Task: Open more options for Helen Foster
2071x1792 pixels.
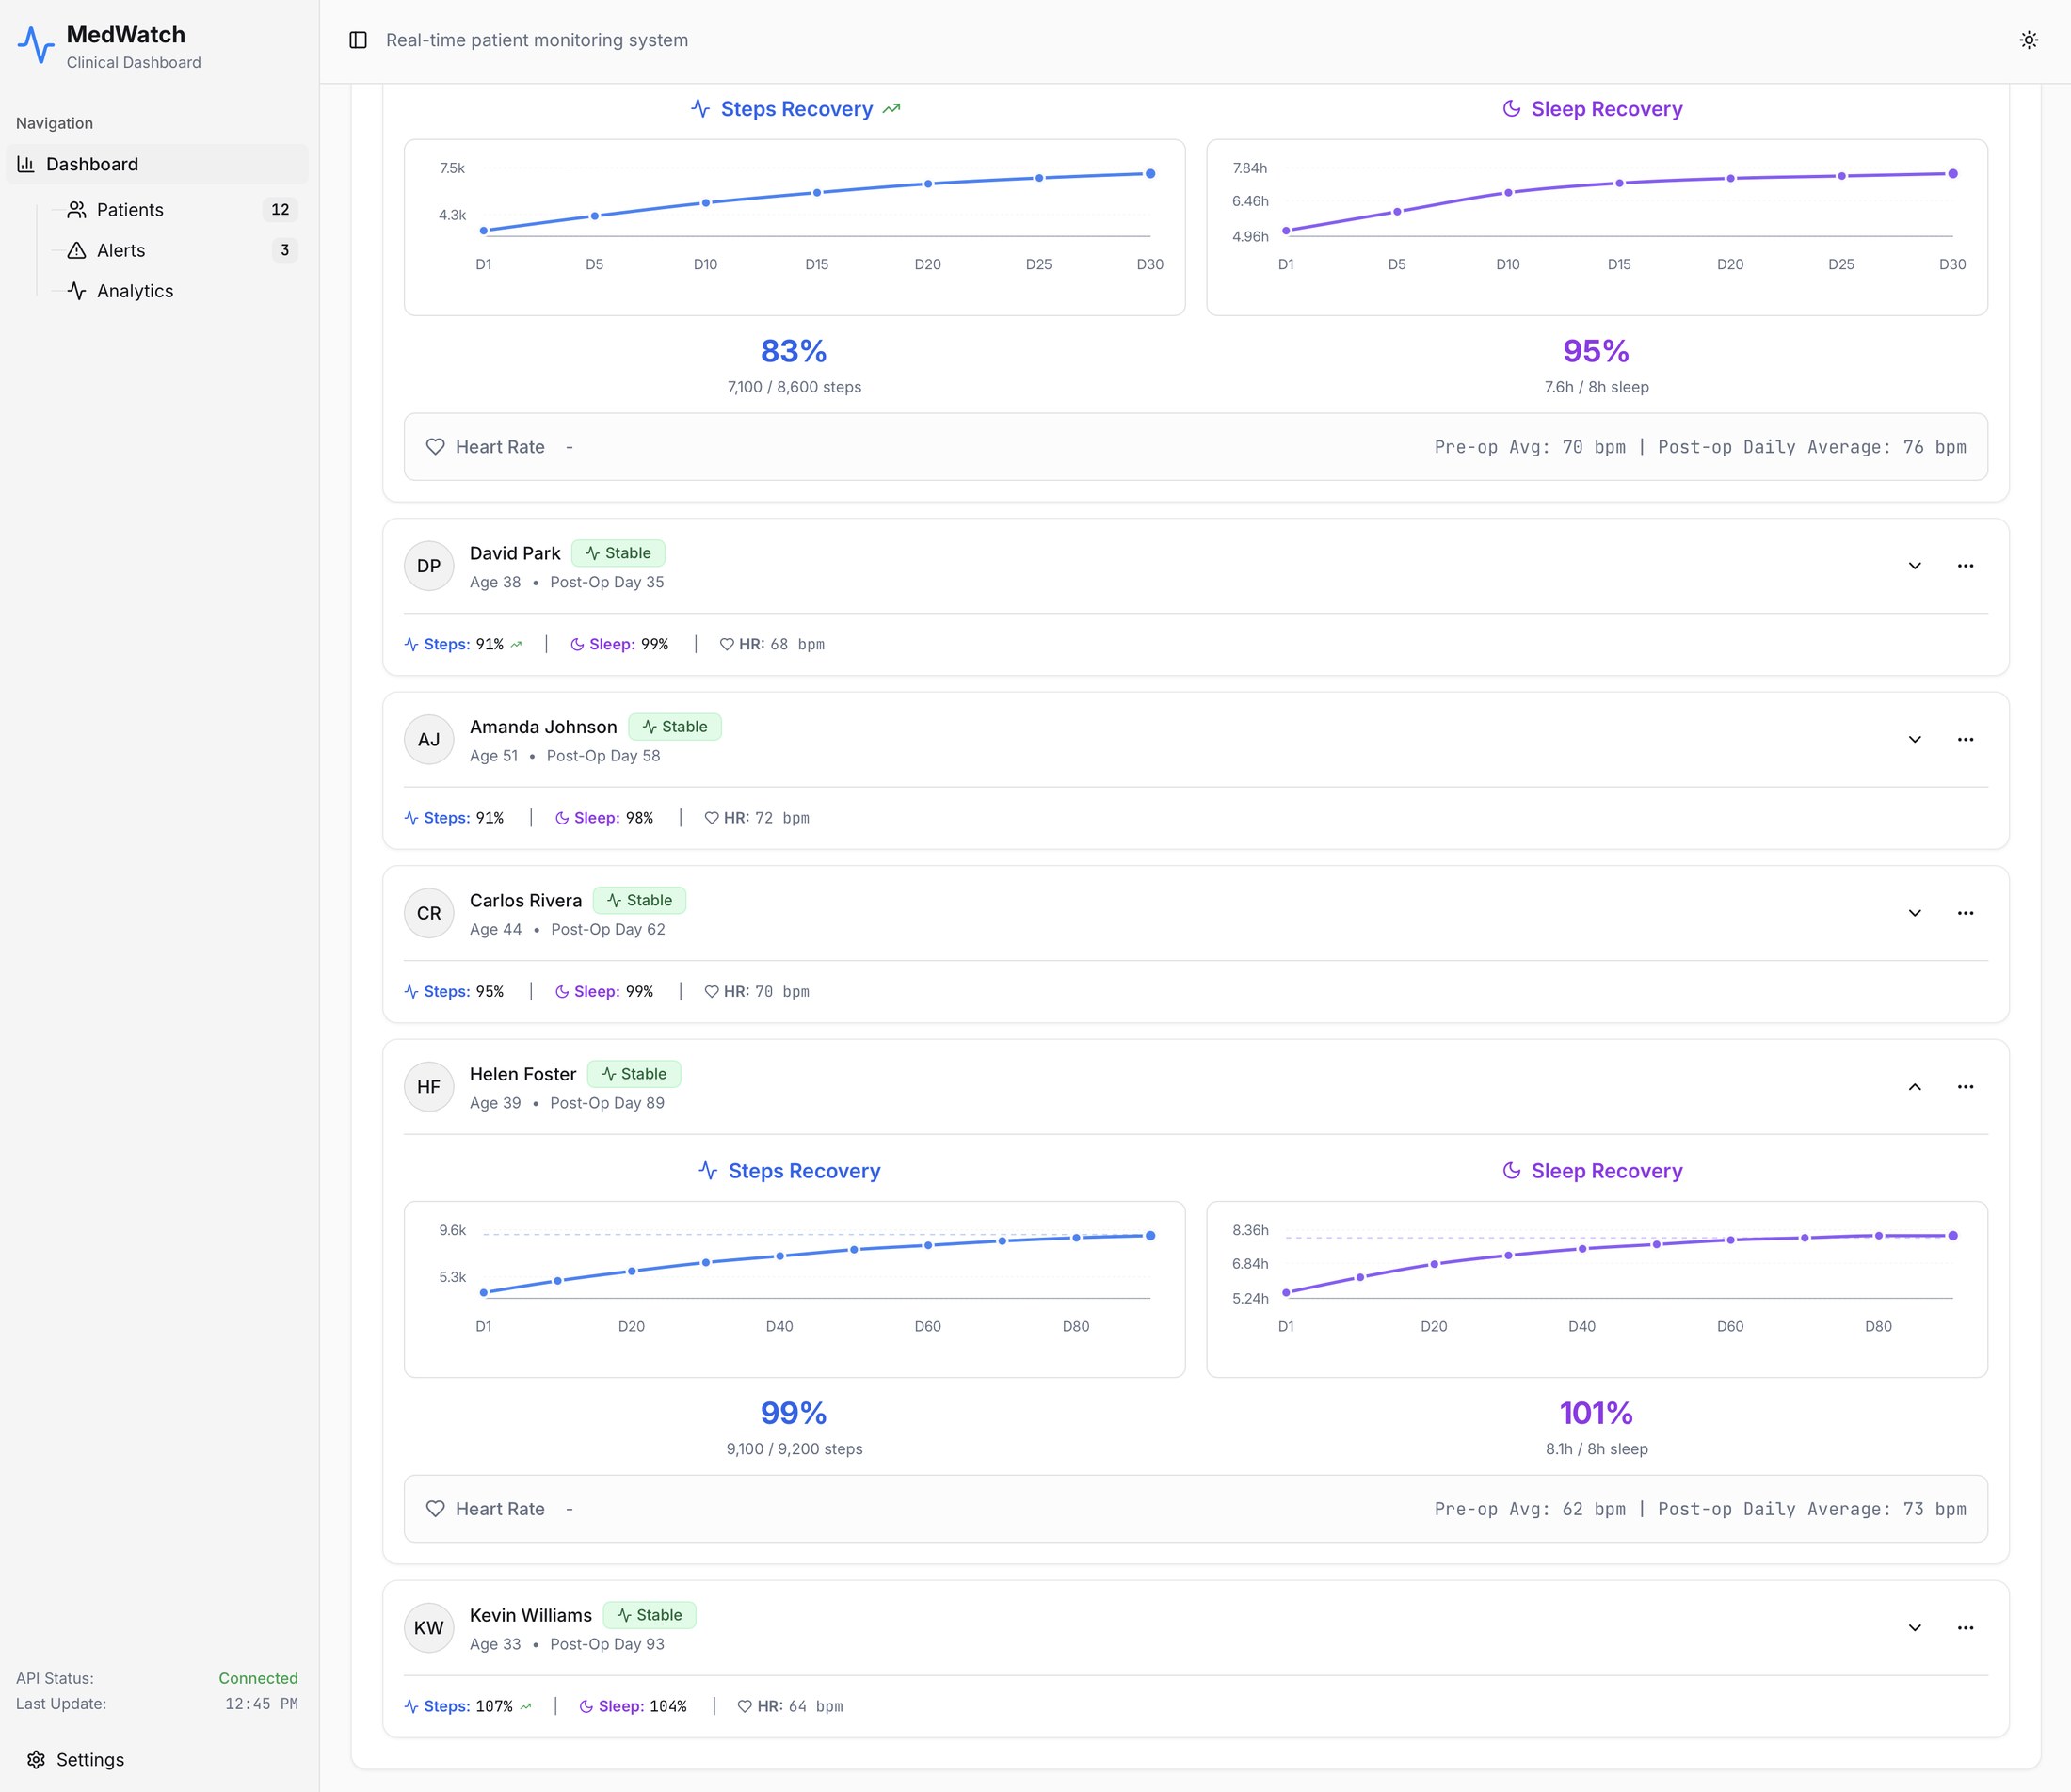Action: coord(1965,1087)
